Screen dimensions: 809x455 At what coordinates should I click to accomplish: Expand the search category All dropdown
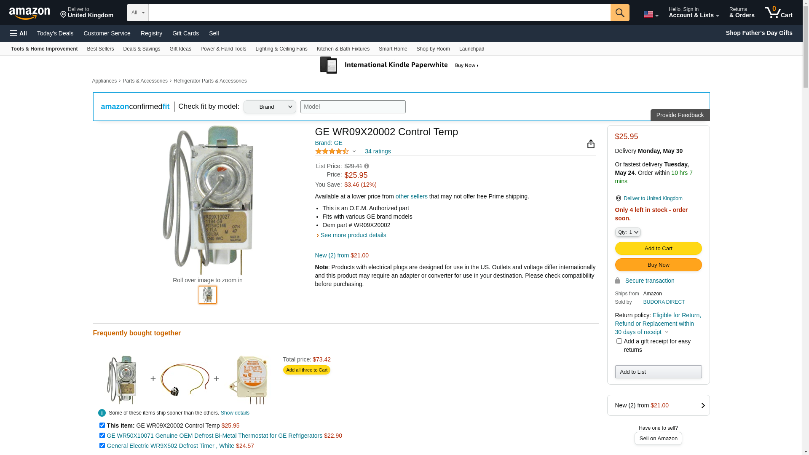pyautogui.click(x=137, y=13)
